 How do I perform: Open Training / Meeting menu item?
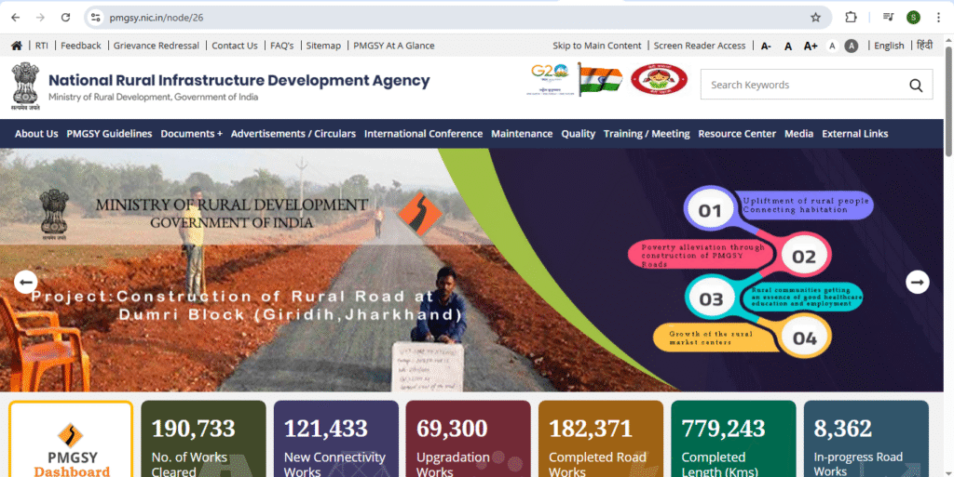pyautogui.click(x=647, y=134)
